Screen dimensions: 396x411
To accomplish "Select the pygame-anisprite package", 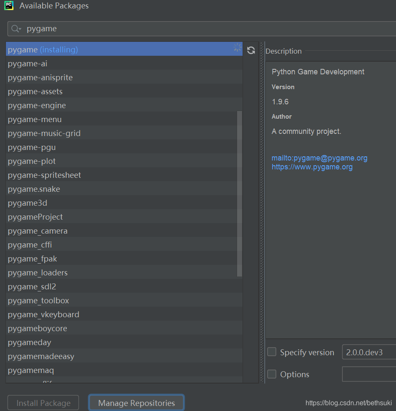I will click(124, 77).
